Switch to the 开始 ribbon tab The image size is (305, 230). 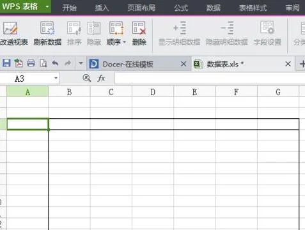(69, 8)
